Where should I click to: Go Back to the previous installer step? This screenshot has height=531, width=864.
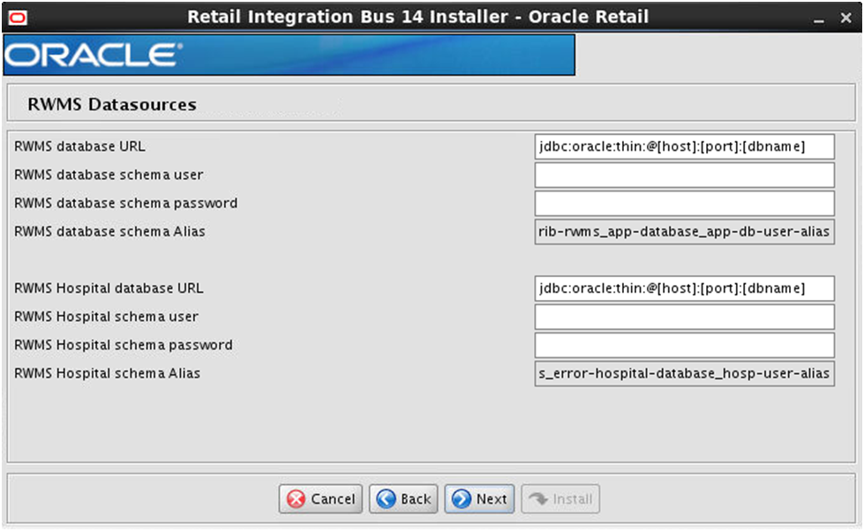(403, 499)
